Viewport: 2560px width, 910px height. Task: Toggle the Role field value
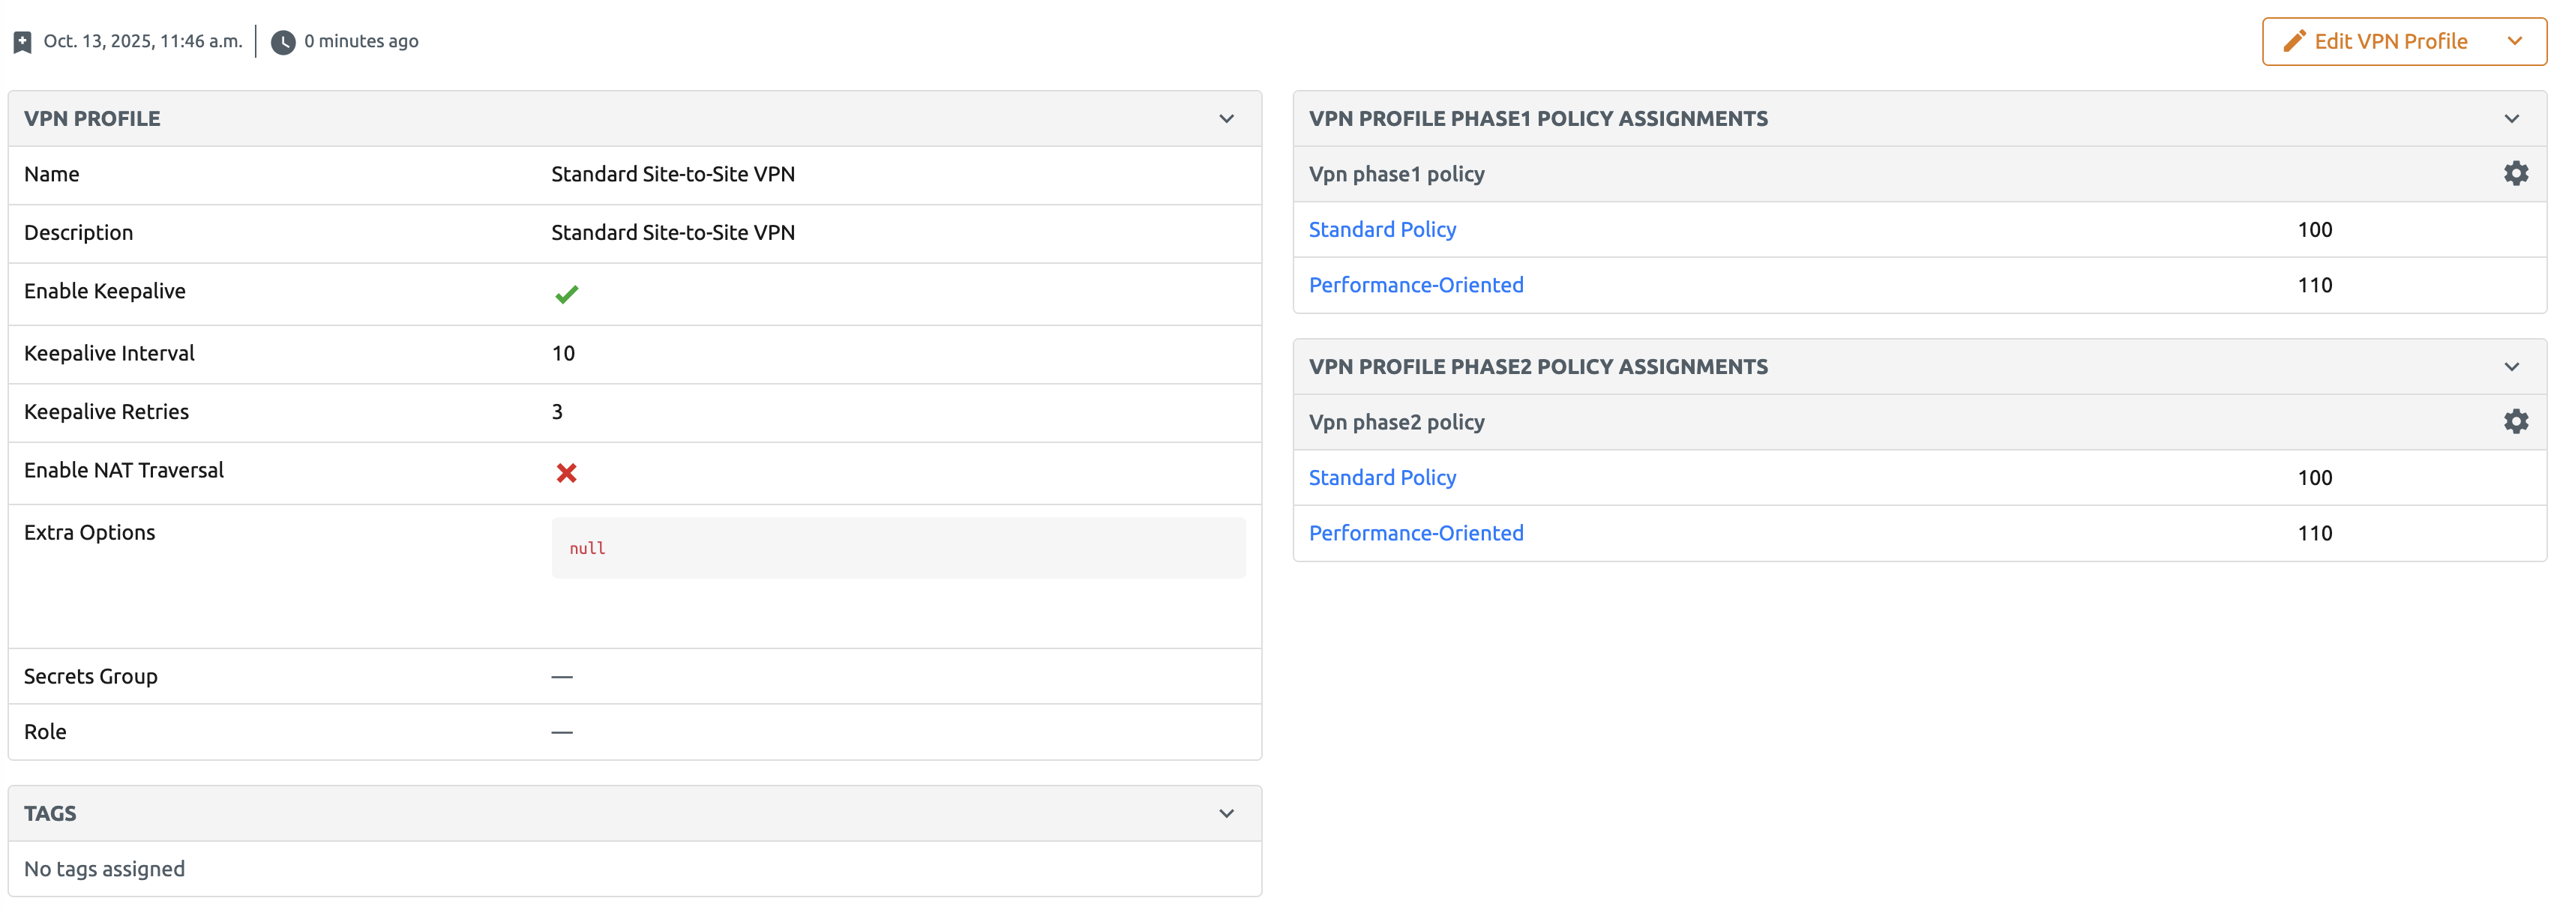[x=562, y=732]
